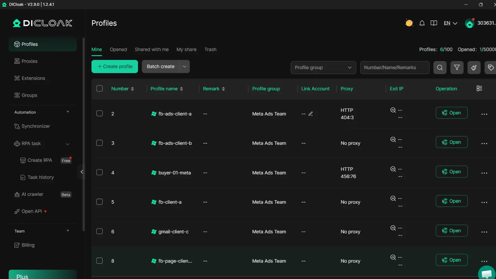Click the search magnifier button
496x279 pixels.
click(440, 67)
